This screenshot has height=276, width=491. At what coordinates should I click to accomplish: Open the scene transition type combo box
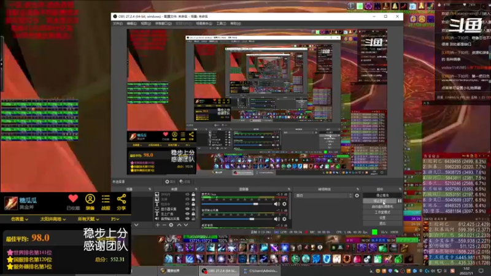pos(324,196)
